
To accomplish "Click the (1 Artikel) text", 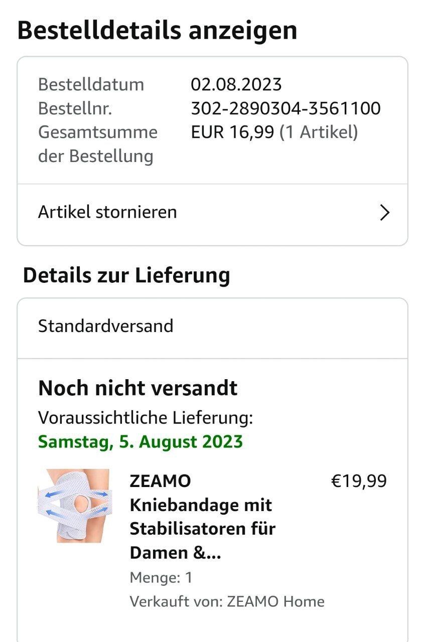I will pos(319,132).
